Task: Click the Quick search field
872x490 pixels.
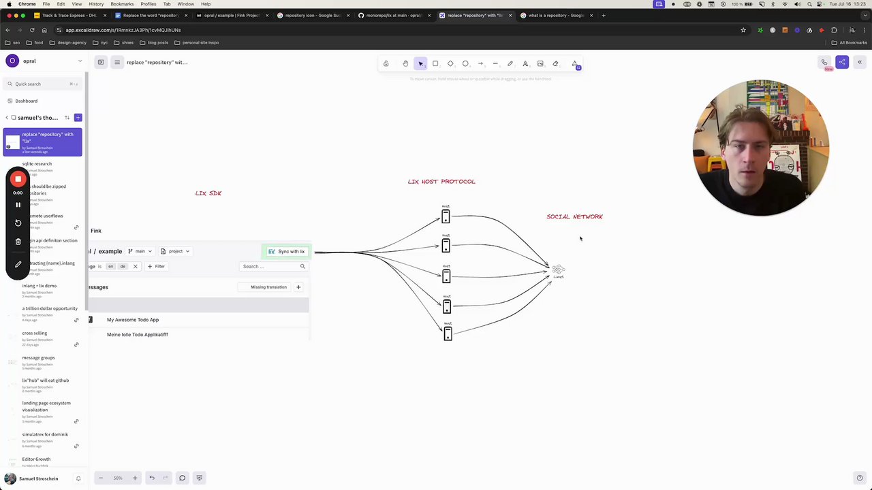Action: tap(44, 84)
